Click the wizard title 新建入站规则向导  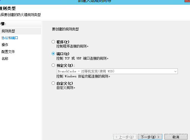pos(94,1)
